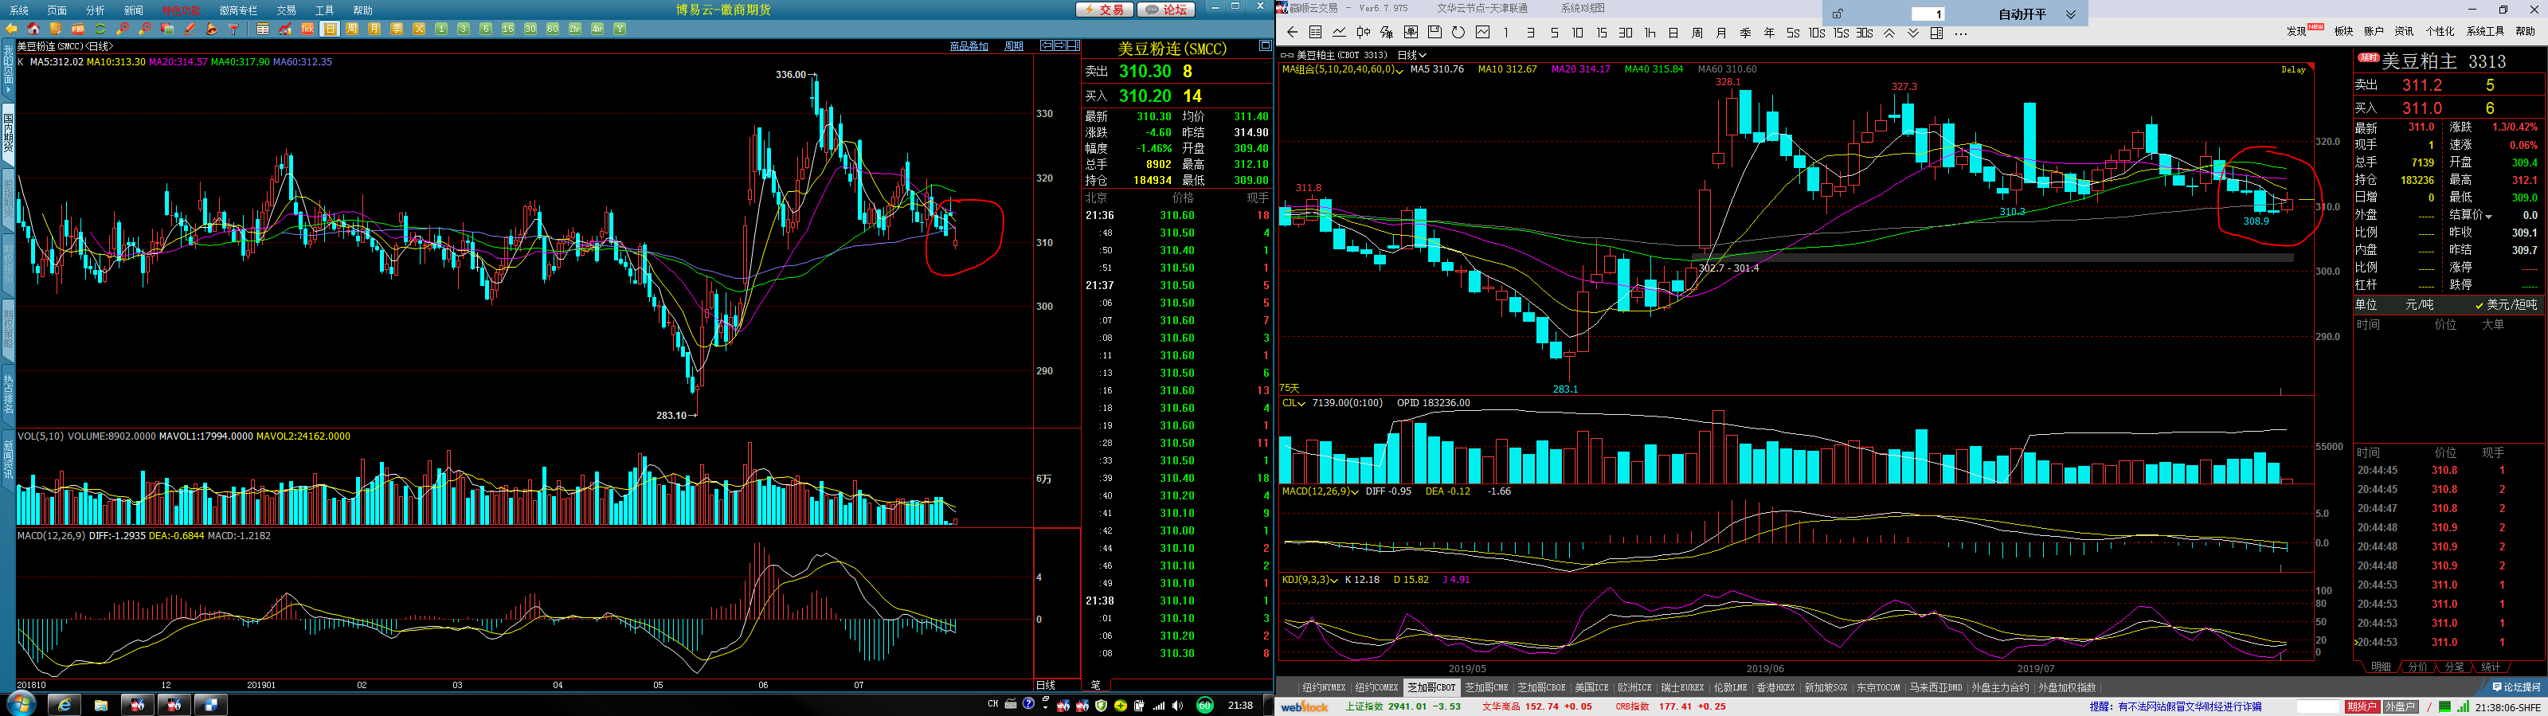Click the magnifier zoom-in icon
Image resolution: width=2548 pixels, height=716 pixels.
point(123,29)
